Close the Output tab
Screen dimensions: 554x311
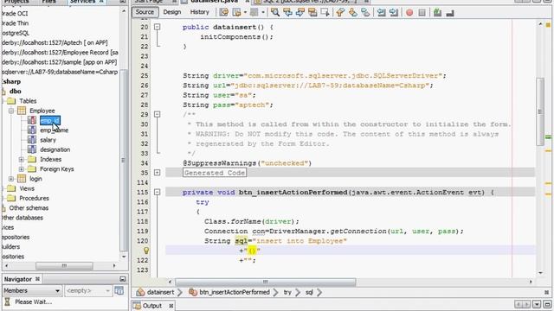[171, 305]
